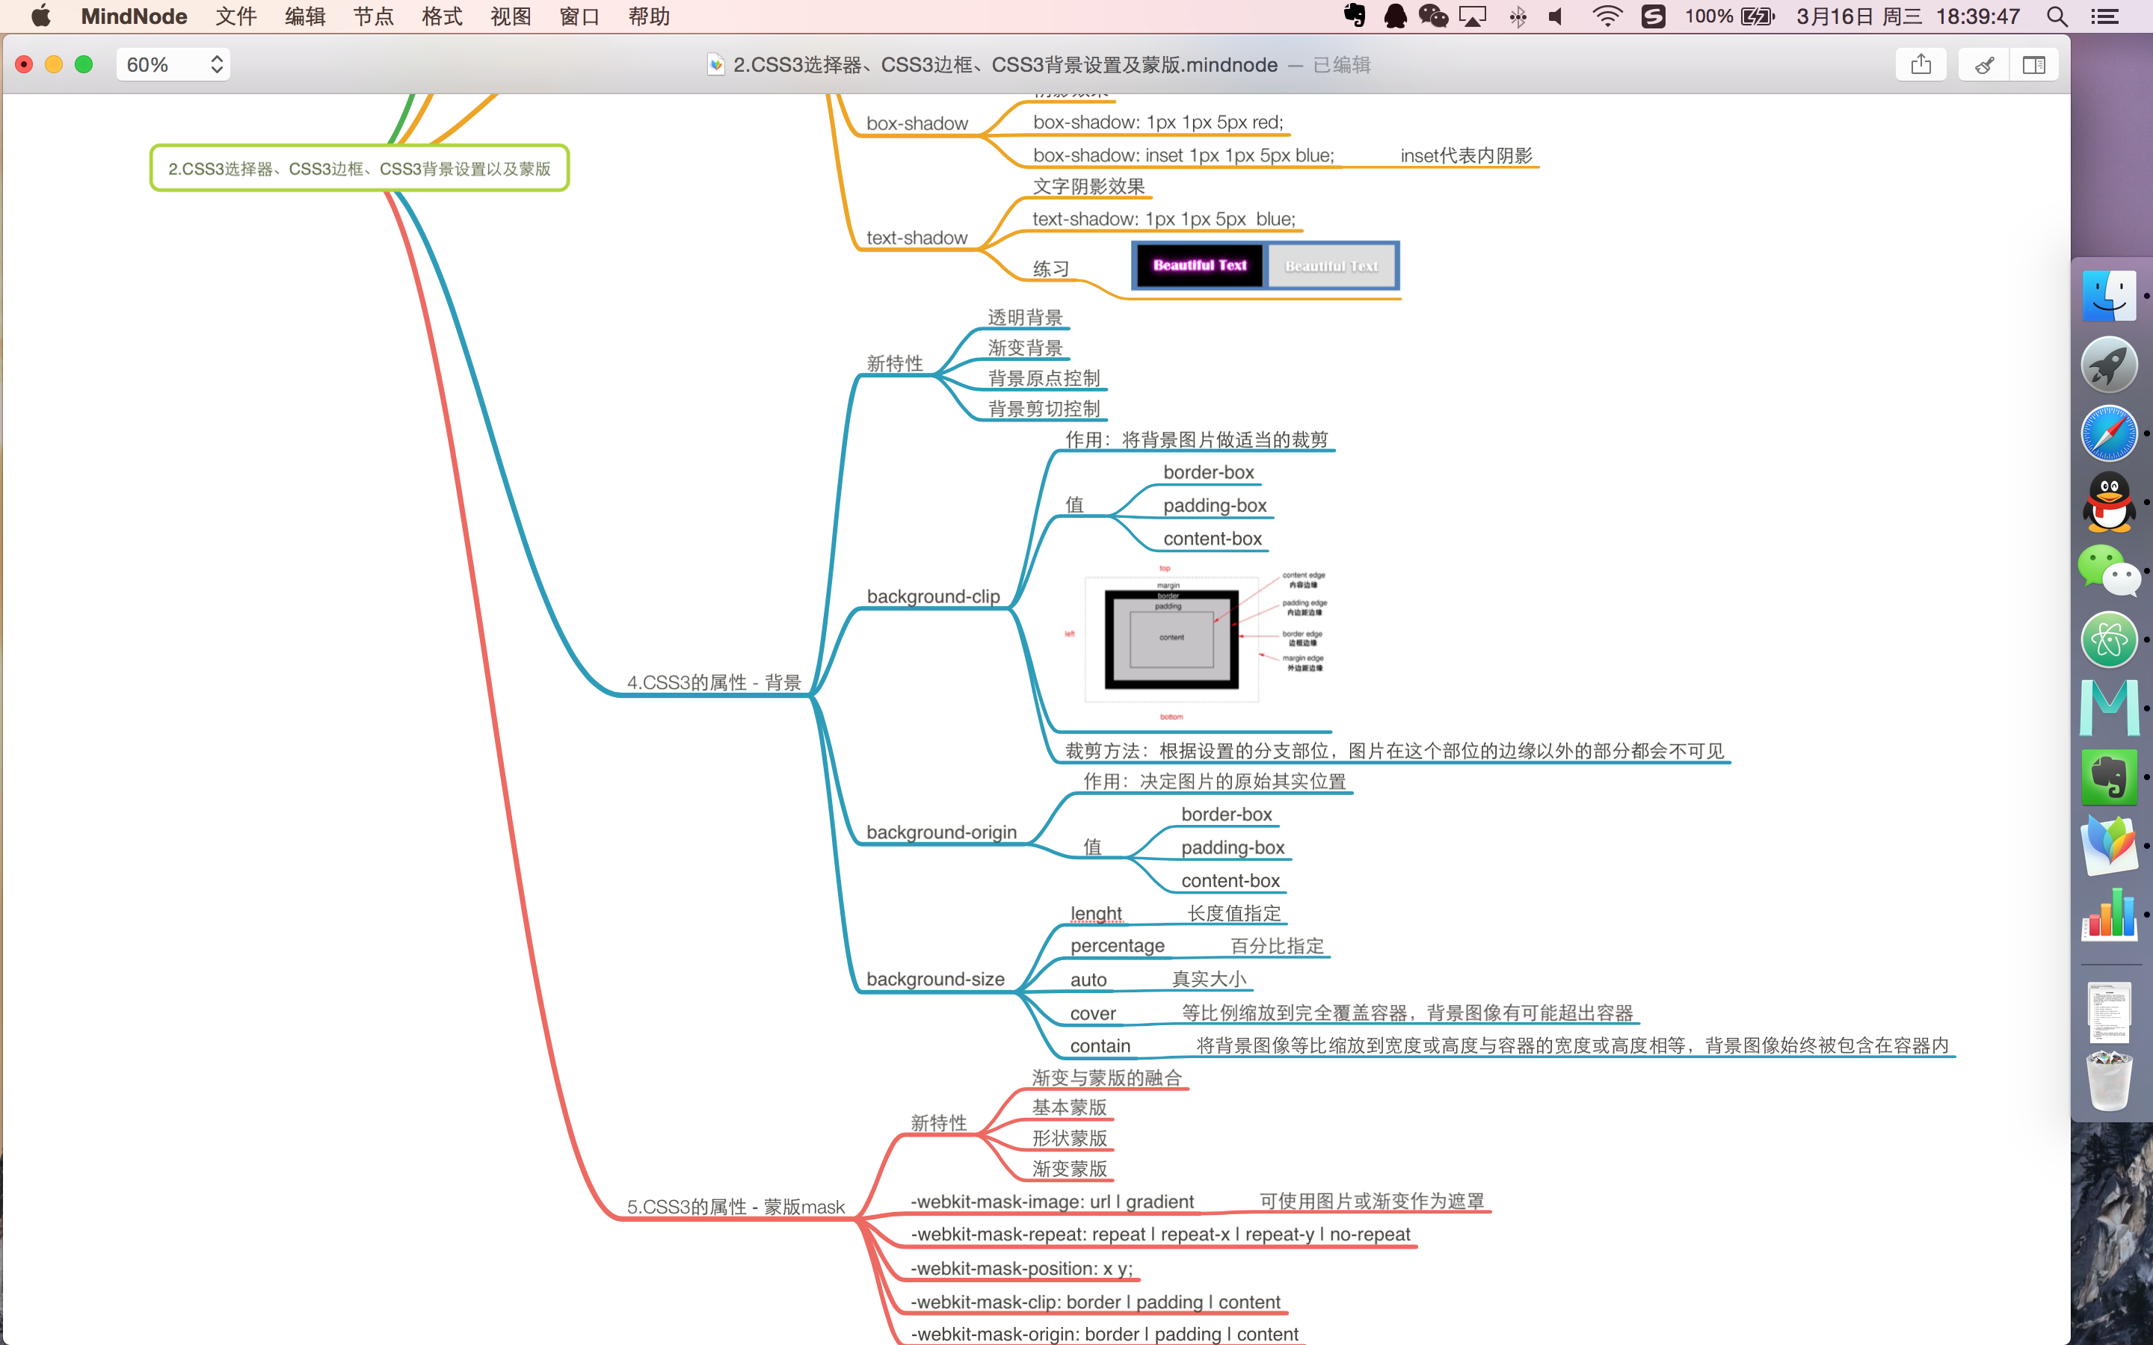The width and height of the screenshot is (2153, 1345).
Task: Open the 60% zoom dropdown
Action: tap(173, 65)
